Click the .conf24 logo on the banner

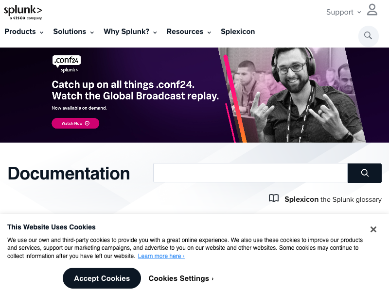[x=67, y=64]
